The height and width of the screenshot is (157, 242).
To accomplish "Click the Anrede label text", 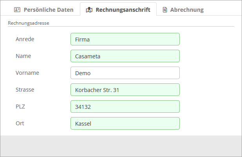I will (24, 39).
